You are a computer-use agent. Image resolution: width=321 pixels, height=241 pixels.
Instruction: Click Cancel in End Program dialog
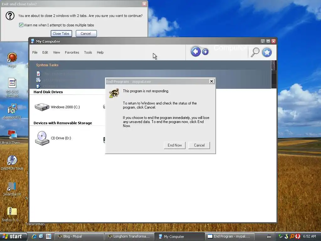(199, 145)
